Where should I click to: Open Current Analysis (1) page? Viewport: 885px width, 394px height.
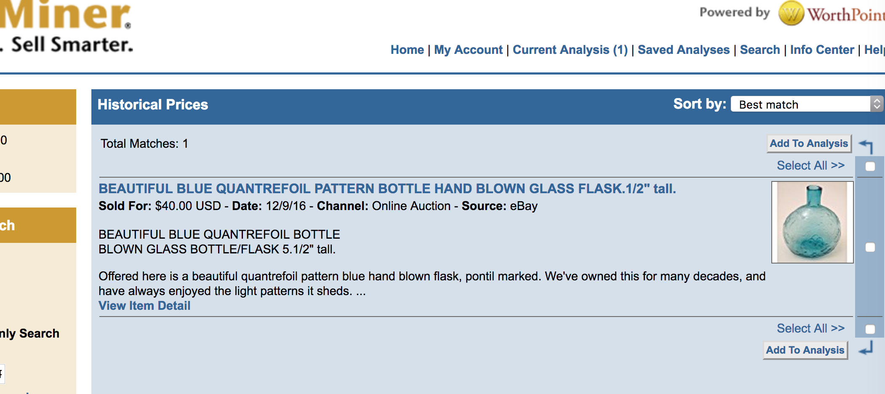pos(570,50)
